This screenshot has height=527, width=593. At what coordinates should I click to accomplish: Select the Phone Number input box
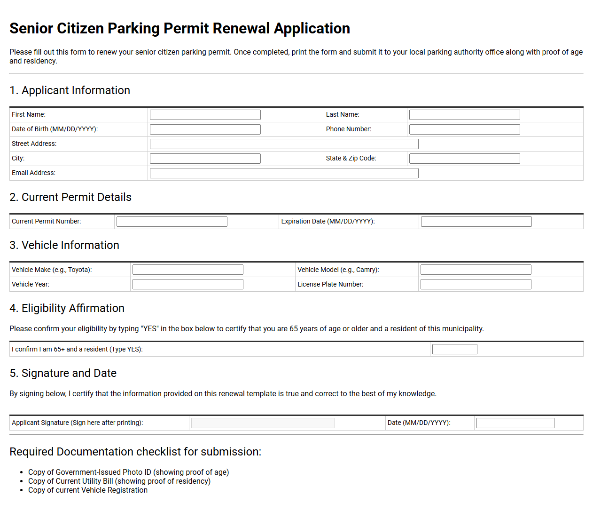(464, 129)
